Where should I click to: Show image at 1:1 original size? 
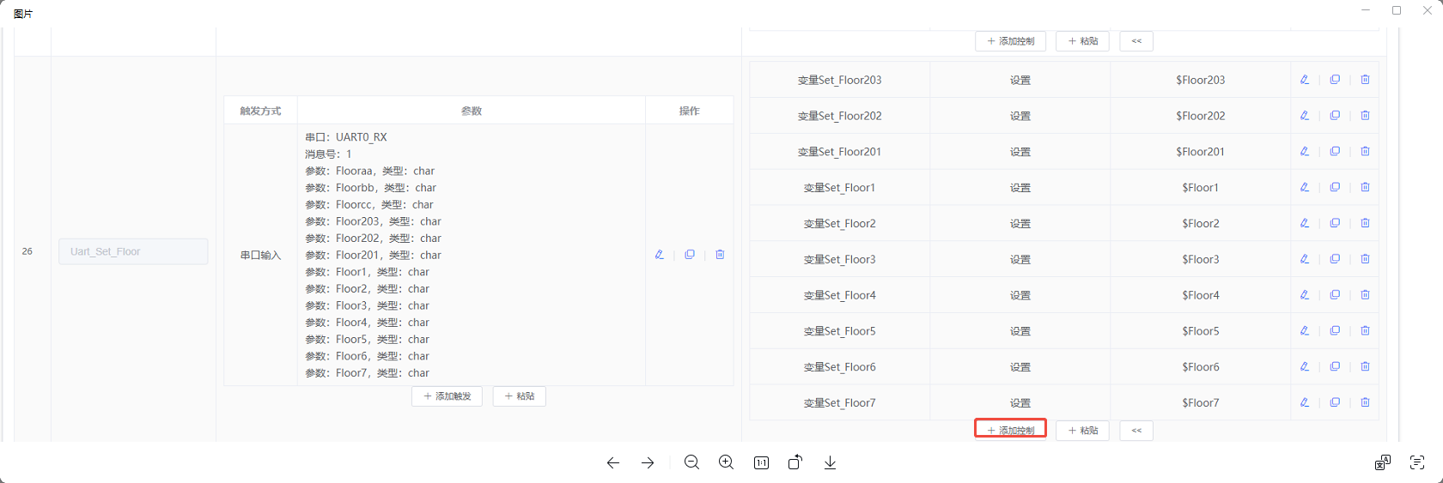(761, 462)
